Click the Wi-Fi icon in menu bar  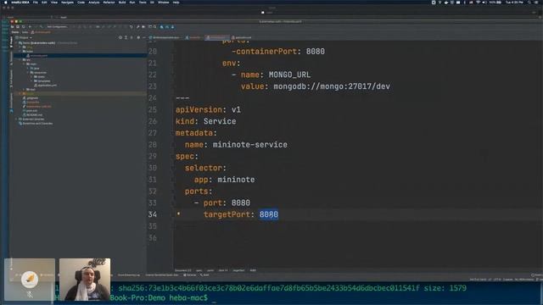(x=479, y=3)
